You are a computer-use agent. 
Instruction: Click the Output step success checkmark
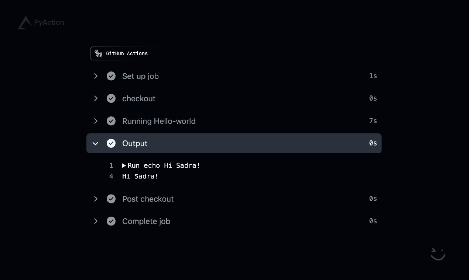tap(111, 143)
